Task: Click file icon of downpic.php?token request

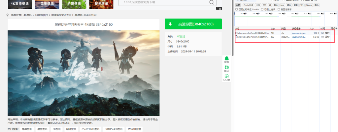Action: coord(236,37)
